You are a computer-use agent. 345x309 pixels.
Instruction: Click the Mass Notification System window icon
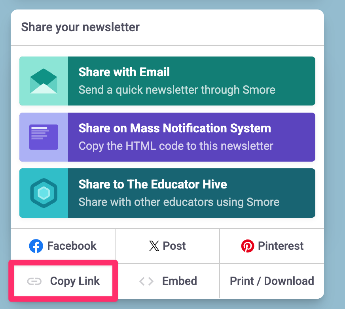pyautogui.click(x=44, y=137)
